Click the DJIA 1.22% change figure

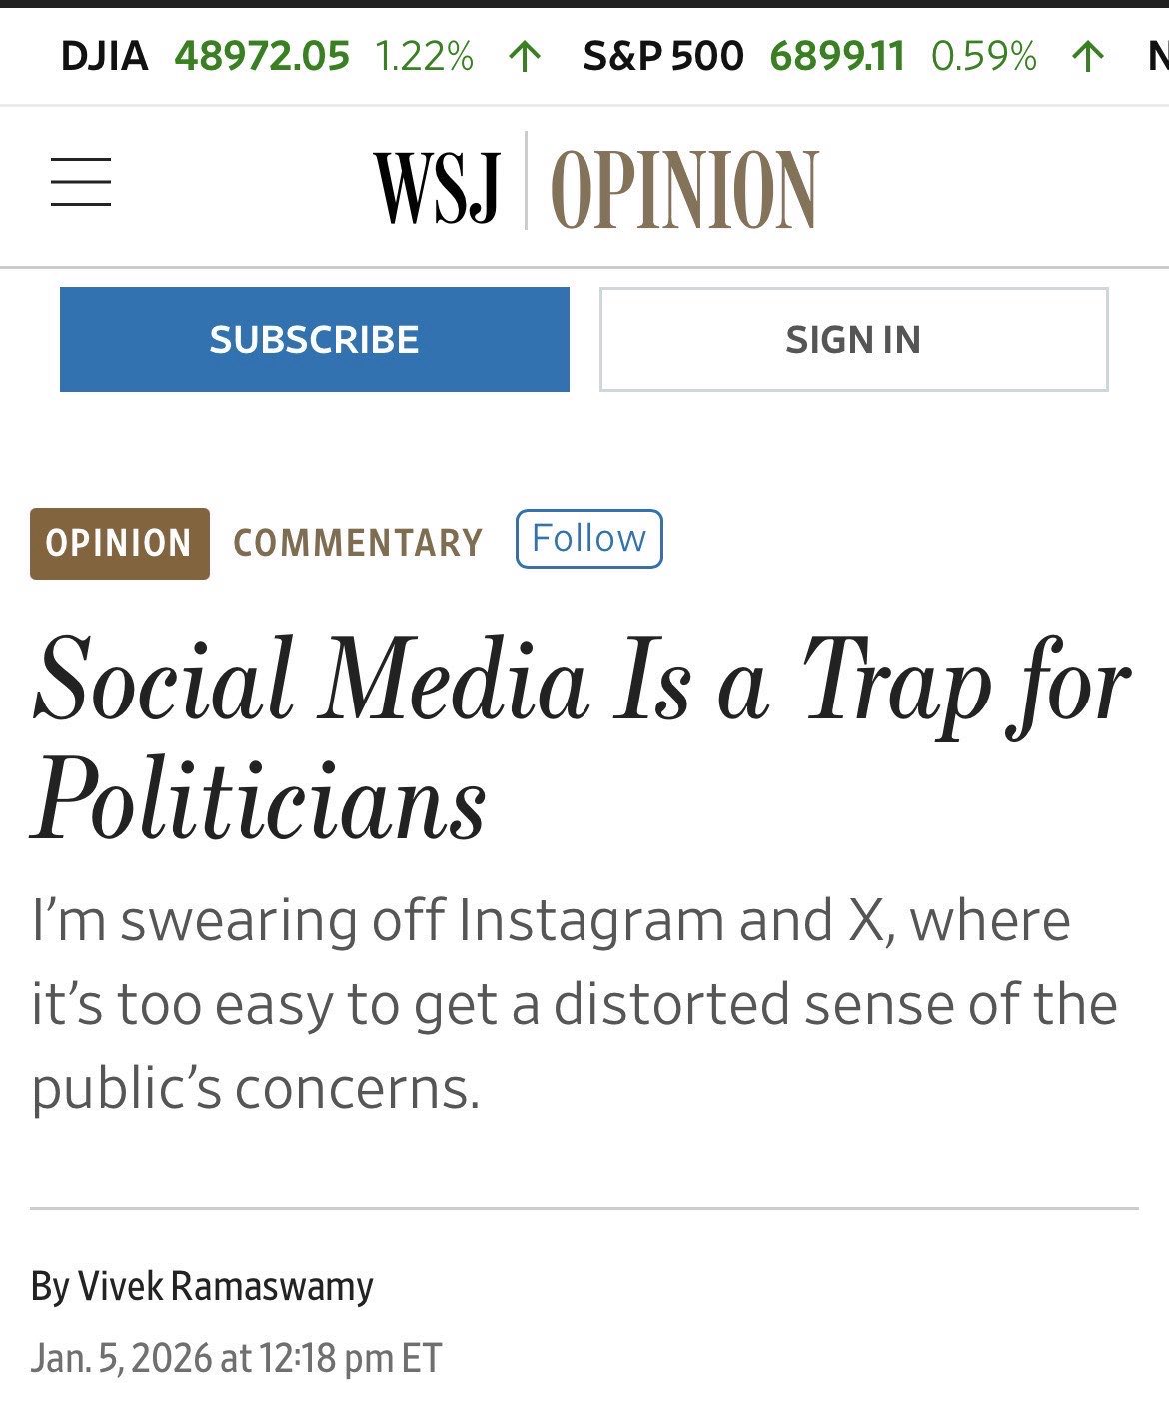pos(424,56)
